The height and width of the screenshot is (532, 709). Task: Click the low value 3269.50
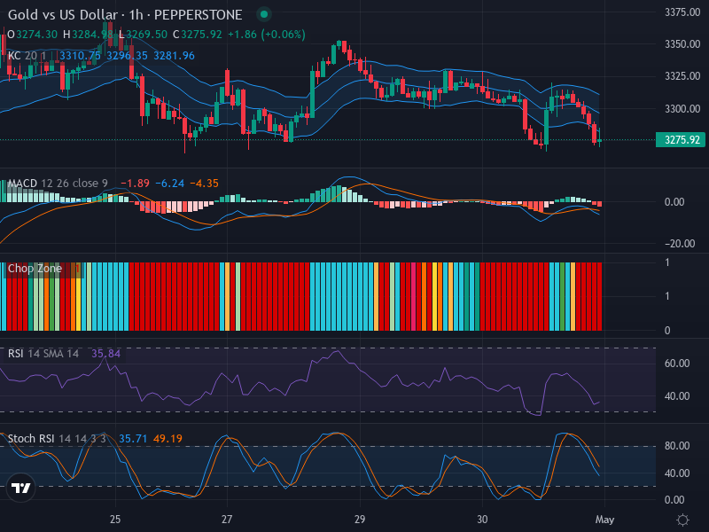(146, 35)
